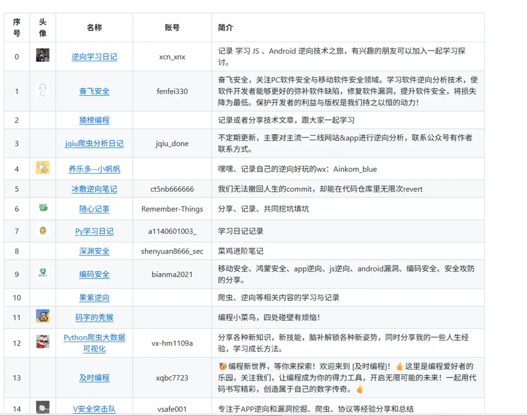This screenshot has width=527, height=416.
Task: Click the description 菜鸡进阶笔记
Action: [x=240, y=251]
